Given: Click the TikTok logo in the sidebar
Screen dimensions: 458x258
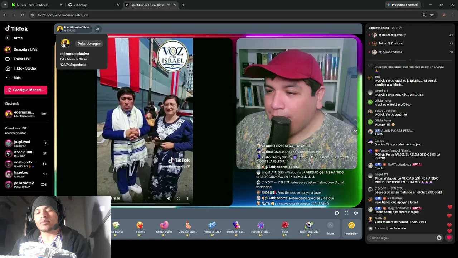Looking at the screenshot, I should [x=16, y=29].
